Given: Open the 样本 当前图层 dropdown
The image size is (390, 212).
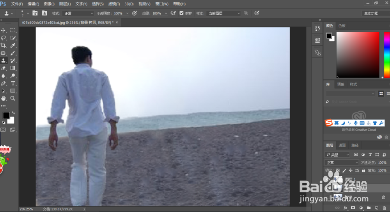Looking at the screenshot, I should pos(223,13).
